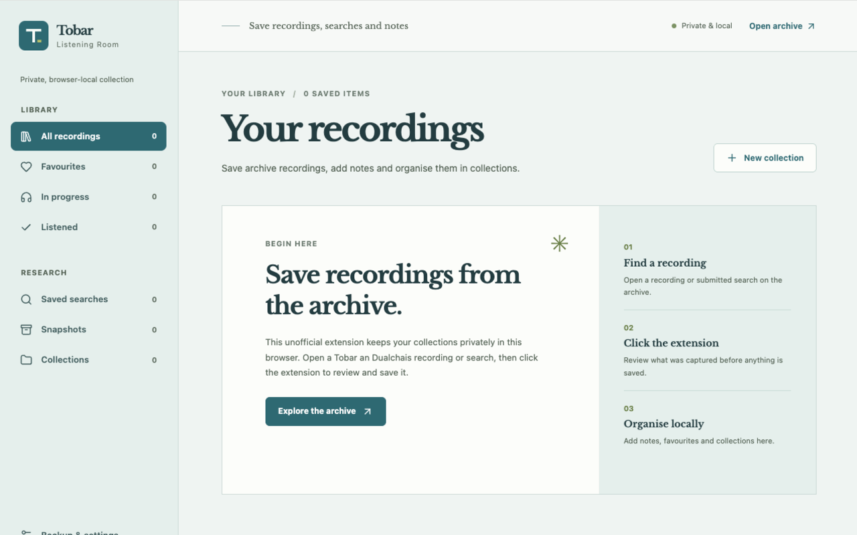Click the Save recordings, searches and notes tagline
The height and width of the screenshot is (535, 857).
coord(329,26)
